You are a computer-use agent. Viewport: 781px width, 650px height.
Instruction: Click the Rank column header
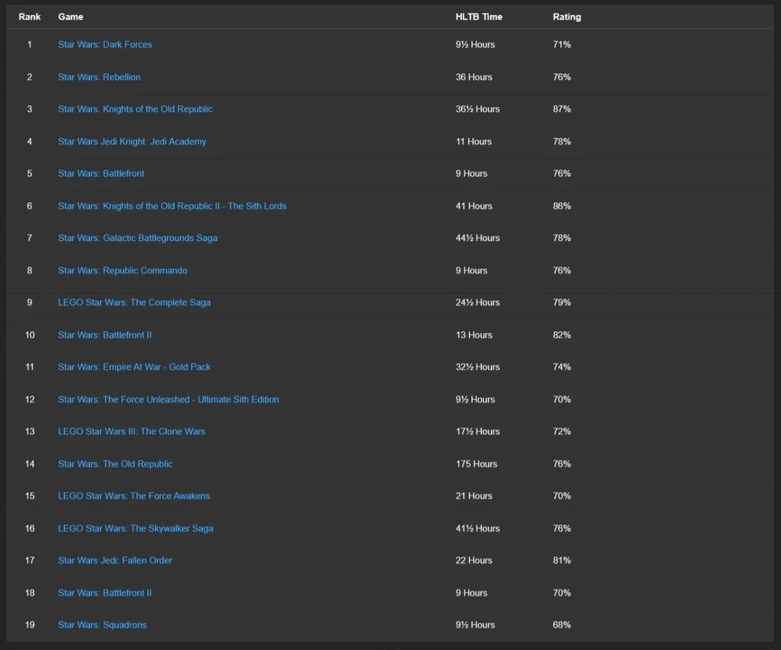tap(30, 17)
